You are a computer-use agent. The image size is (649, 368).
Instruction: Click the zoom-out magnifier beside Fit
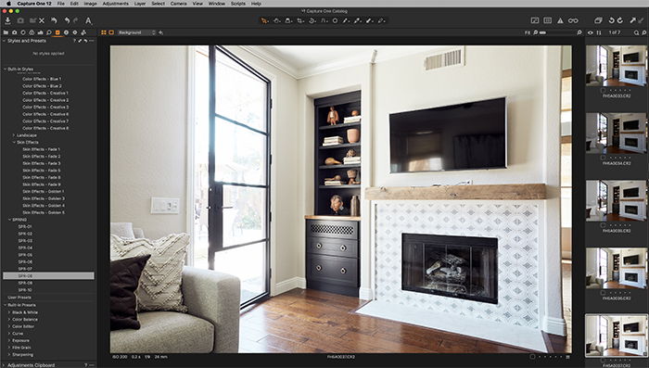coord(535,32)
